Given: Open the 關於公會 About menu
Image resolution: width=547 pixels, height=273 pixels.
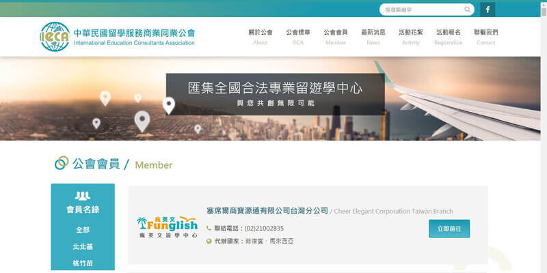Looking at the screenshot, I should coord(261,37).
